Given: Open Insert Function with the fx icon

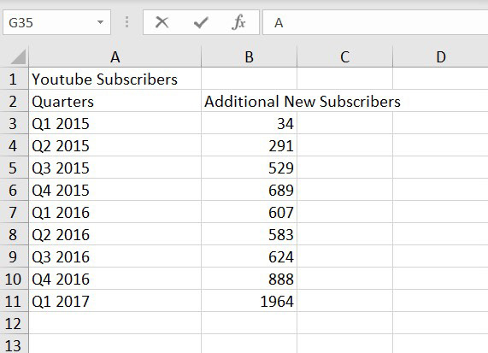Looking at the screenshot, I should (238, 22).
